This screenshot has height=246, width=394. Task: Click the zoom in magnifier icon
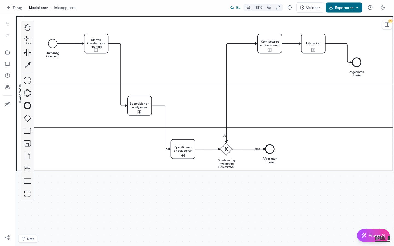click(269, 7)
